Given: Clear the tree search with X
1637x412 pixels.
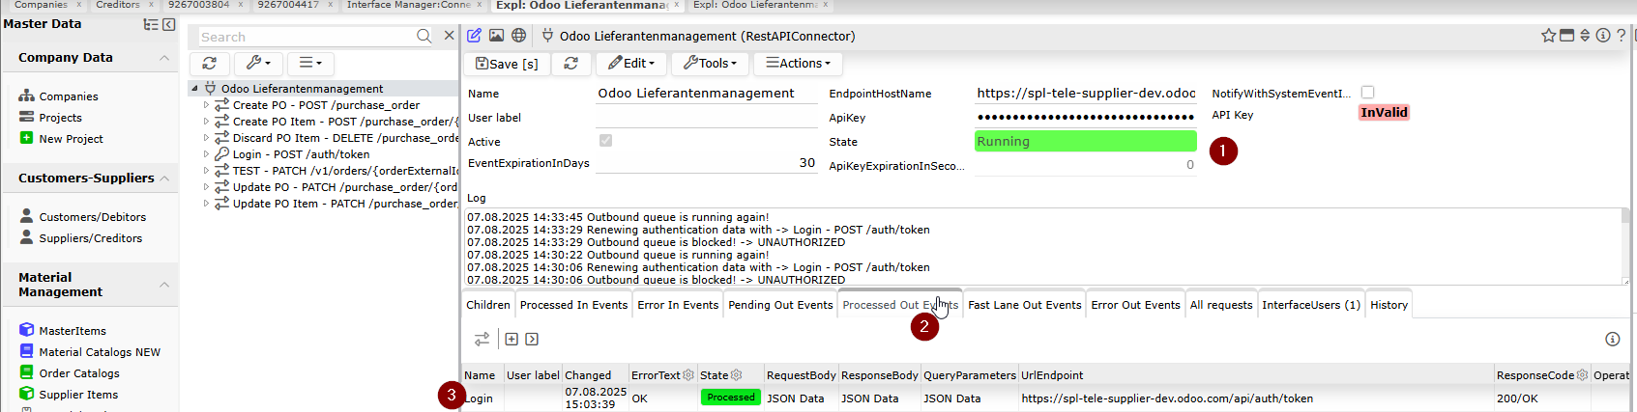Looking at the screenshot, I should (449, 36).
